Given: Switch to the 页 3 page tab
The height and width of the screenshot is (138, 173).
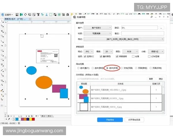Looking at the screenshot, I should click(49, 116).
